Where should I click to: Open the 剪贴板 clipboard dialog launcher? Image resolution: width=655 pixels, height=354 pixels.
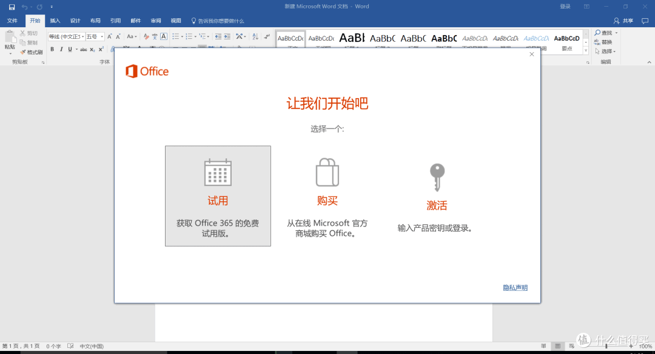click(x=43, y=62)
